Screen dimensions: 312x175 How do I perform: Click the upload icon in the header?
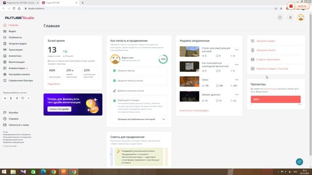tap(280, 17)
